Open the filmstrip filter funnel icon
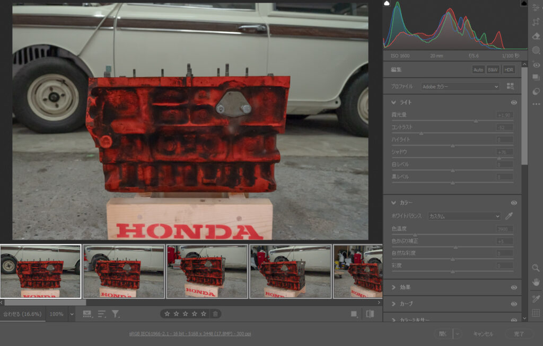The height and width of the screenshot is (346, 543). pyautogui.click(x=115, y=314)
